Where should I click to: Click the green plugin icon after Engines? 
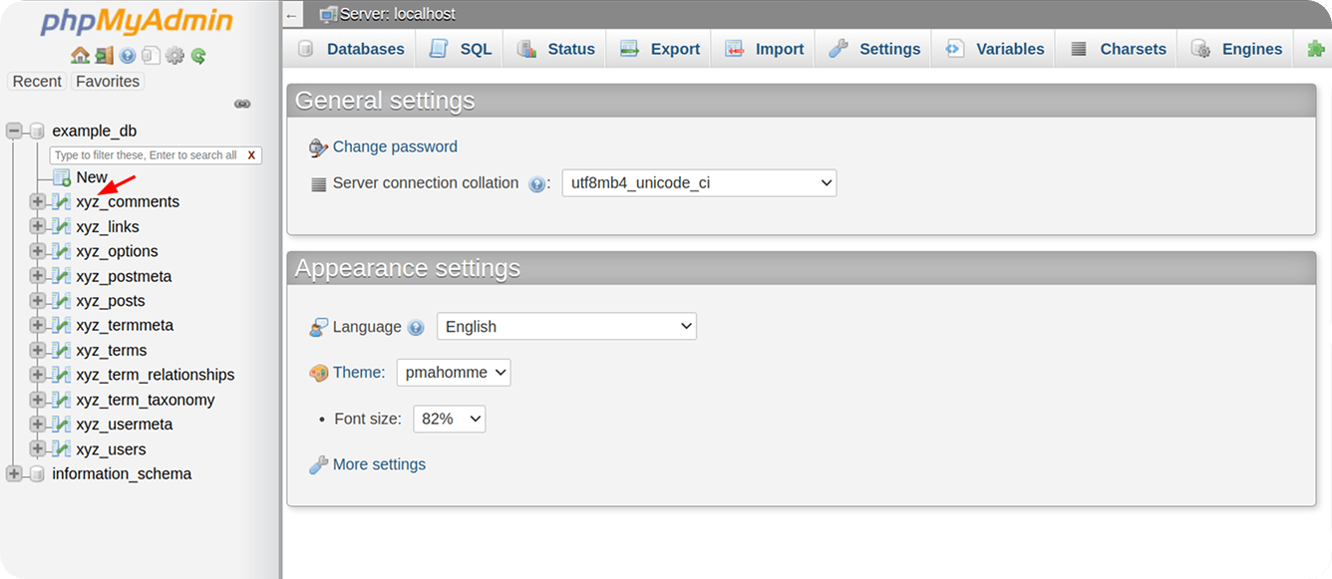(x=1315, y=49)
